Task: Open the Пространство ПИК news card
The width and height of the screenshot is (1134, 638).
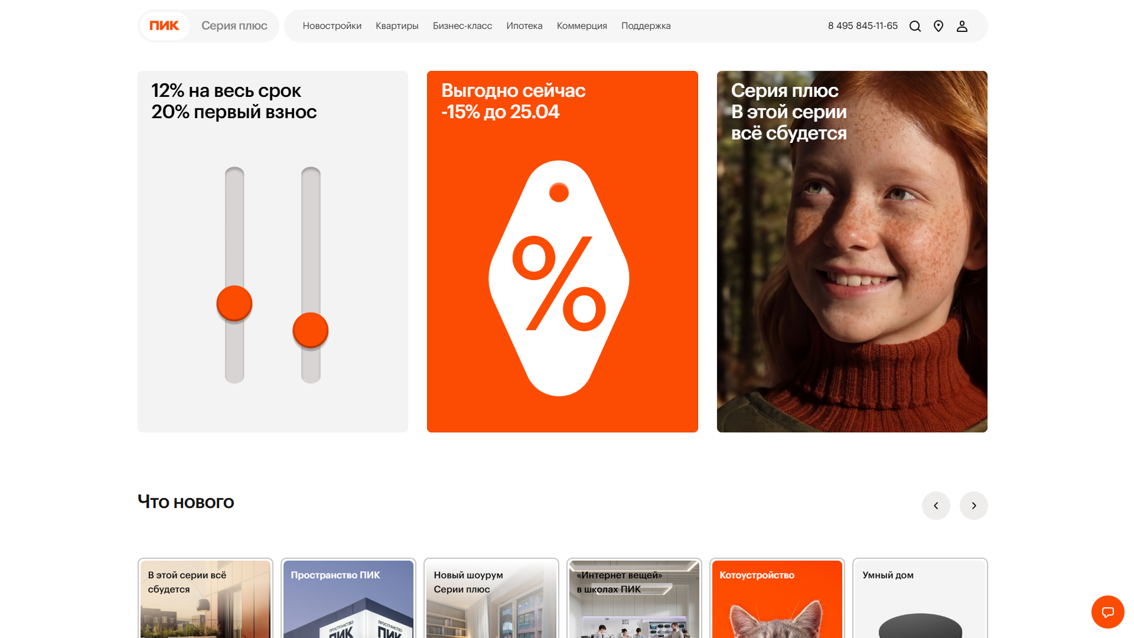Action: (x=348, y=598)
